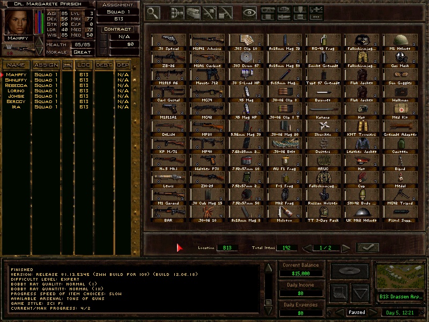This screenshot has width=429, height=322.
Task: Select the .38 Special revolver slot
Action: [168, 42]
